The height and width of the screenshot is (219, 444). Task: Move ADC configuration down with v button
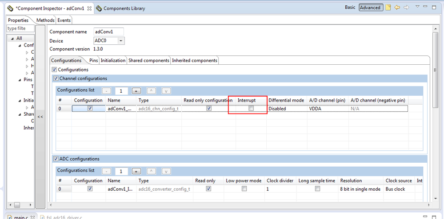(166, 172)
